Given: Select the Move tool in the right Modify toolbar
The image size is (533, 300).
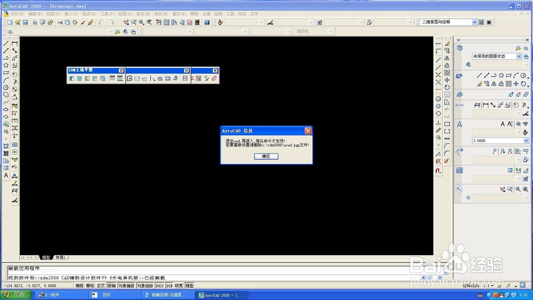Looking at the screenshot, I should tap(447, 80).
